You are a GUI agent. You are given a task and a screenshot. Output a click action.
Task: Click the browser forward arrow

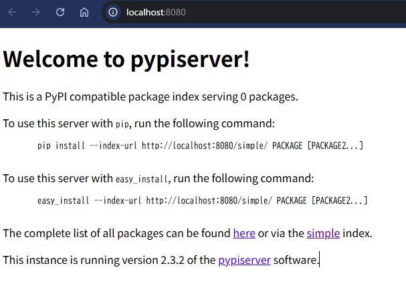(x=36, y=12)
